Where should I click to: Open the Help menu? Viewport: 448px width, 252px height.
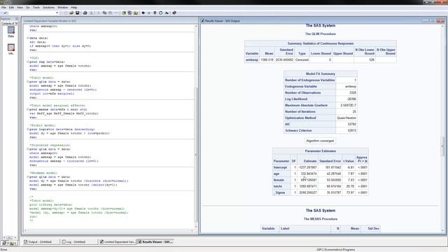74,8
